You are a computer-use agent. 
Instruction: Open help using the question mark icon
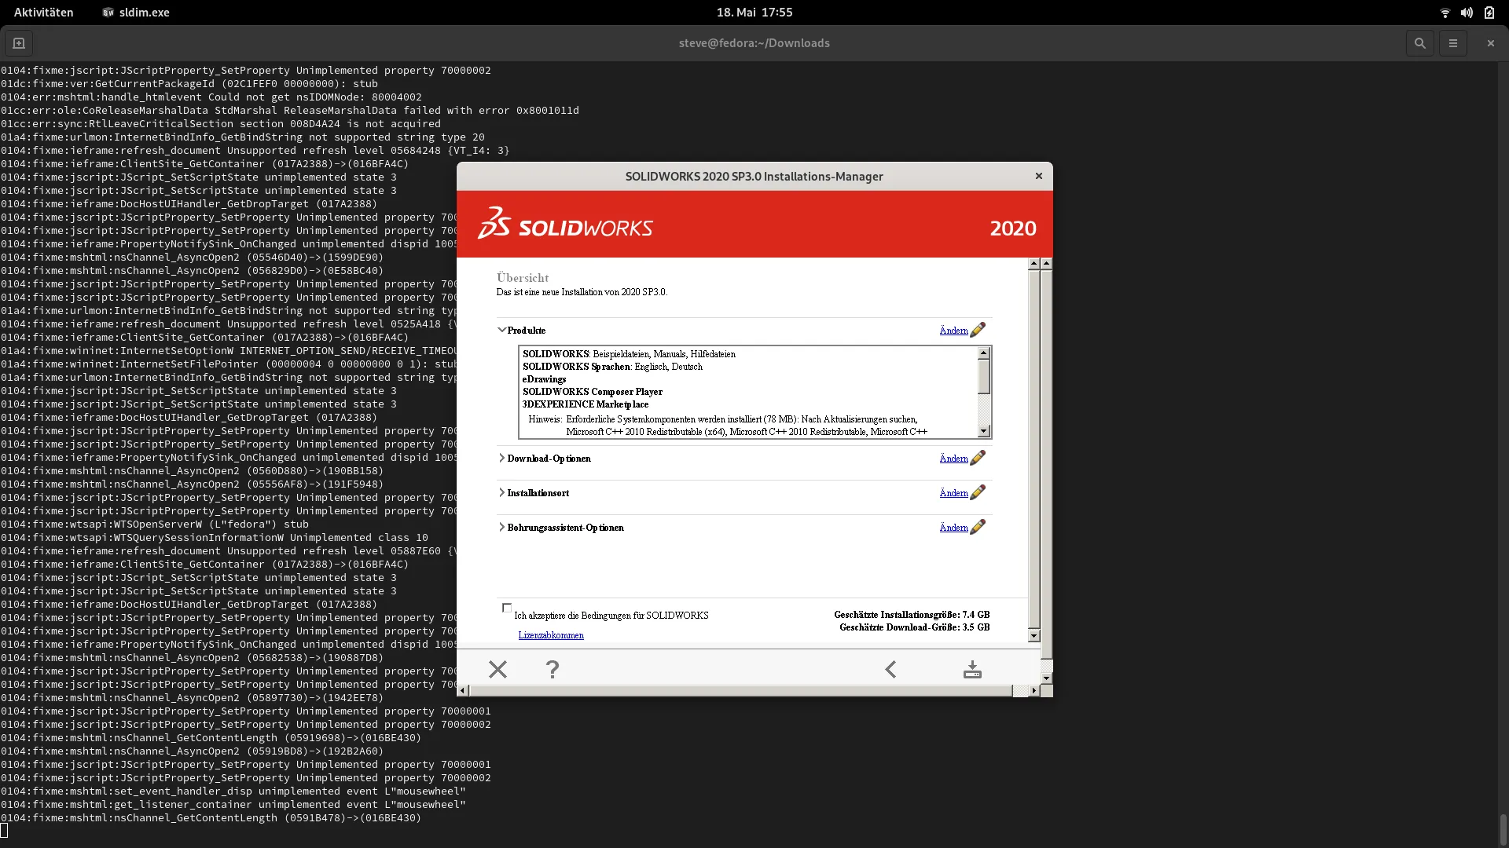click(553, 669)
